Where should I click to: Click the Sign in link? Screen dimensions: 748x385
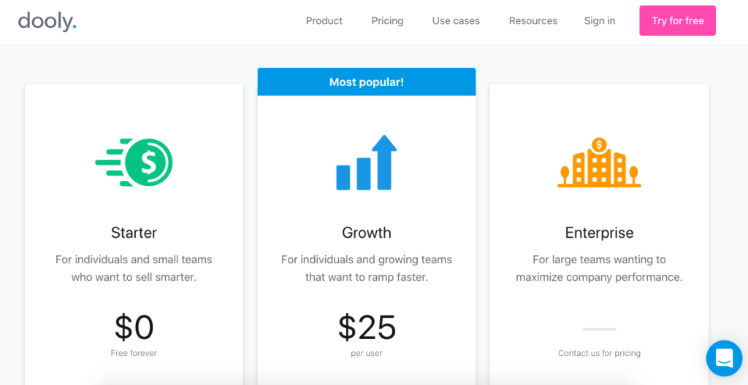[600, 21]
